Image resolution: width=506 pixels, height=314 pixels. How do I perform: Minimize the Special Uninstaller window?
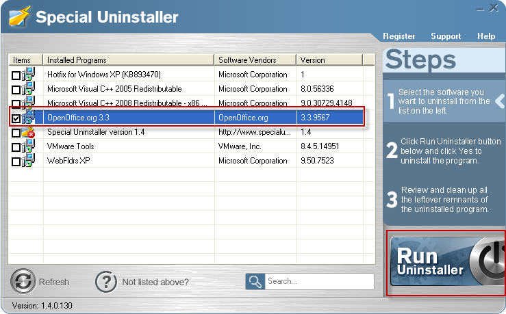[x=480, y=10]
